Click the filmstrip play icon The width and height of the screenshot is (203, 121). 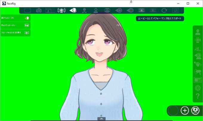tap(153, 10)
